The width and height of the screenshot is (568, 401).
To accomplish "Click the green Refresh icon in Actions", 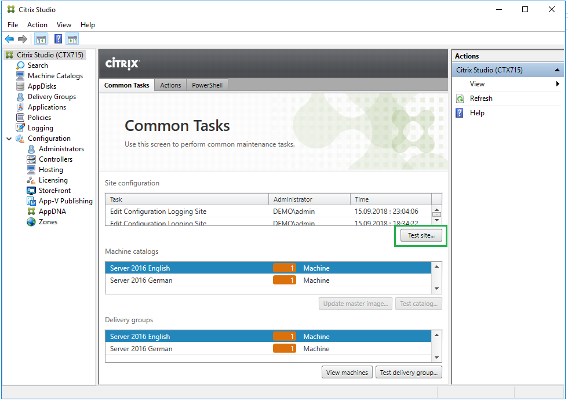I will click(x=460, y=99).
